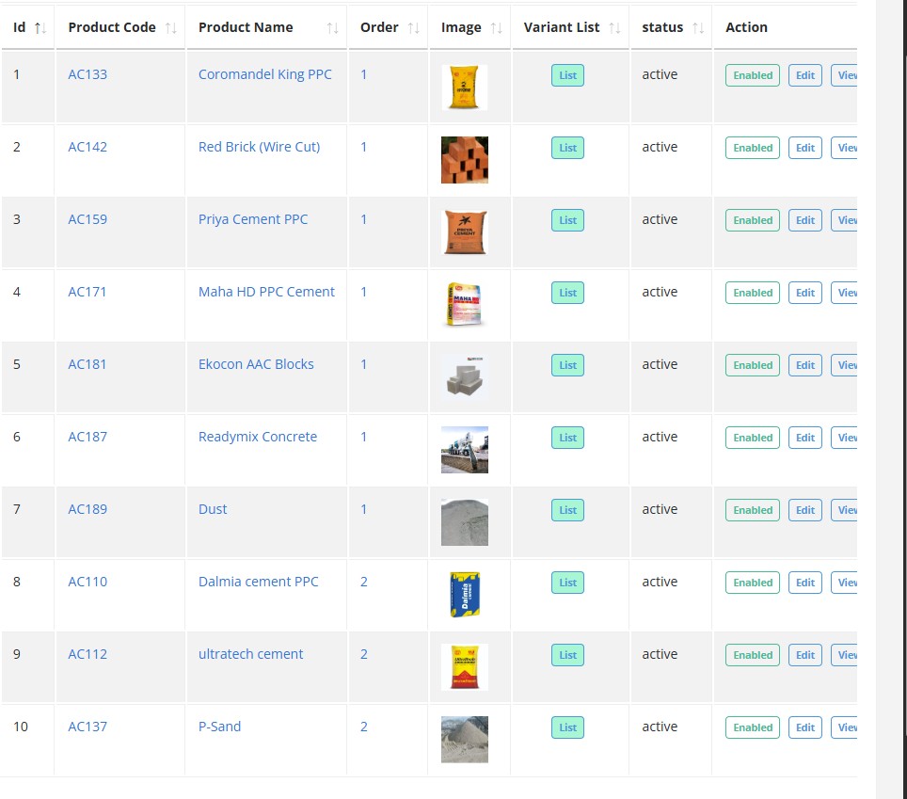Open the Dalmia cement PPC name link
907x799 pixels.
tap(258, 582)
